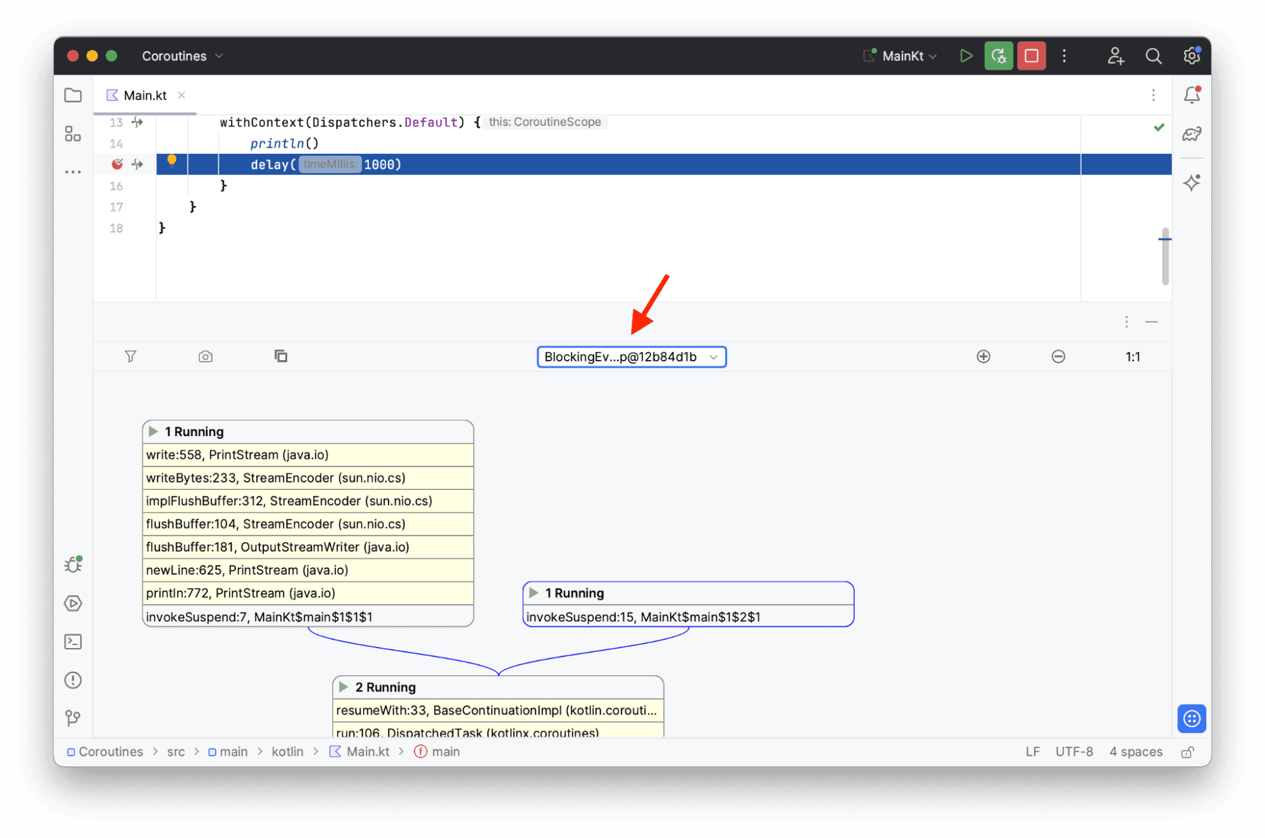Select the Main.kt editor tab
The width and height of the screenshot is (1265, 838).
[145, 95]
